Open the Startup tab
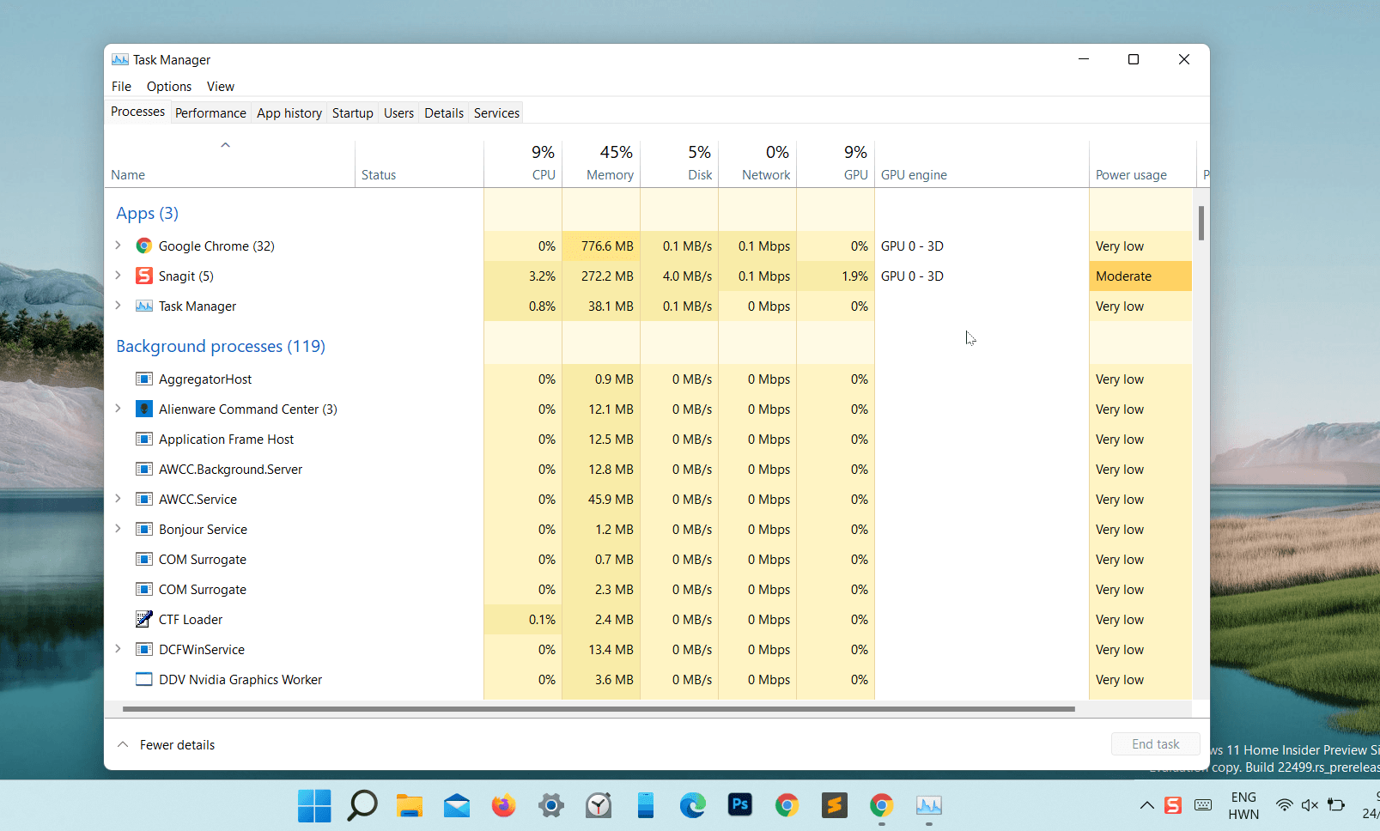 coord(352,113)
